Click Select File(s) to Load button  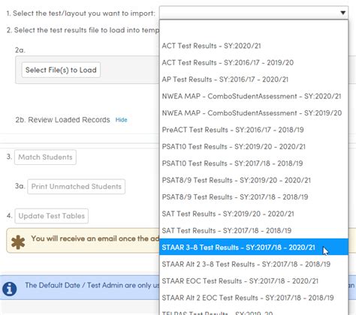pyautogui.click(x=61, y=70)
